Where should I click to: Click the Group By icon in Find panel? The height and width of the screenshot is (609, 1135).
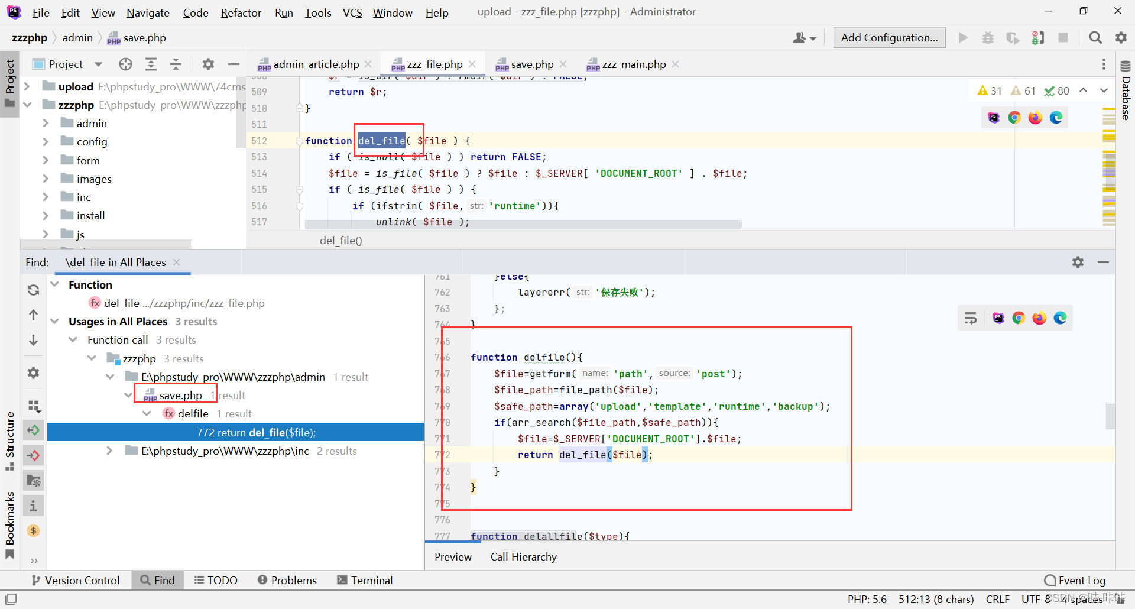click(34, 406)
